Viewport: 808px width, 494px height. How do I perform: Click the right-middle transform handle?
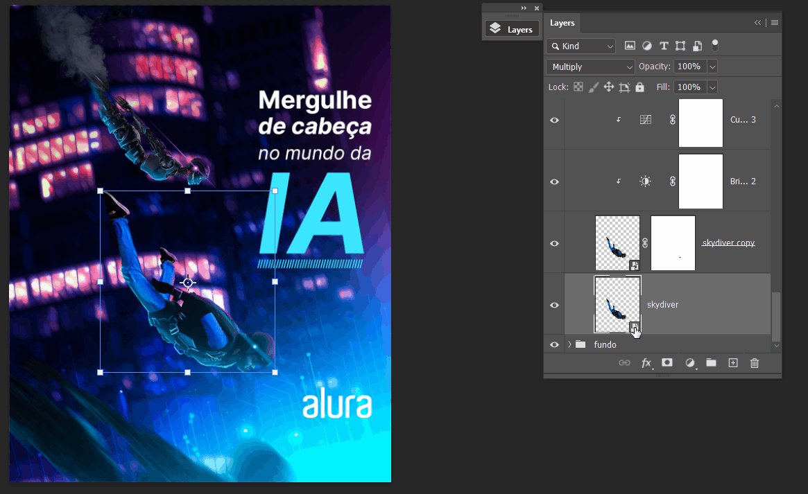tap(275, 281)
